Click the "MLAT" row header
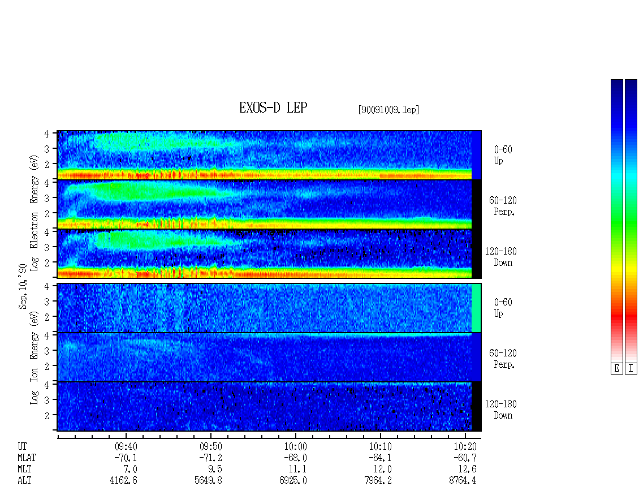 (27, 458)
